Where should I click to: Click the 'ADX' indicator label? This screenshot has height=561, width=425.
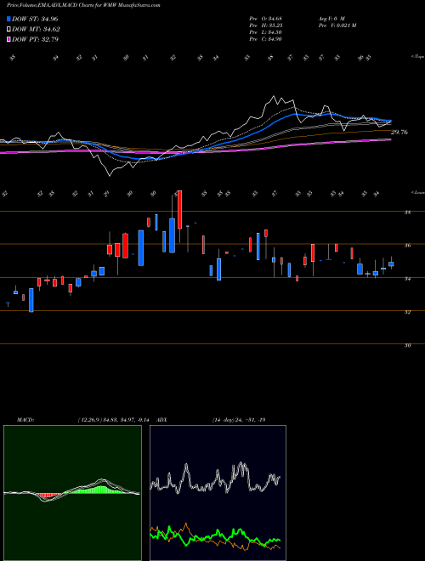161,420
